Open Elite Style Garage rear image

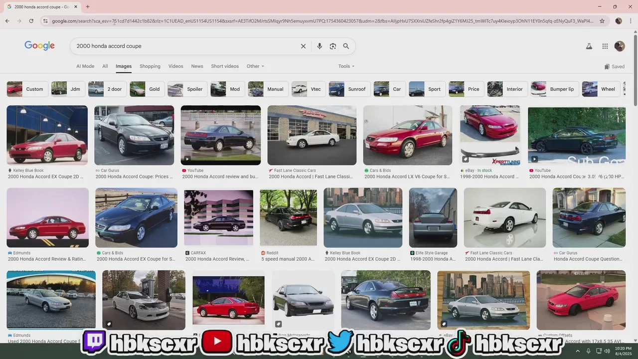[433, 217]
